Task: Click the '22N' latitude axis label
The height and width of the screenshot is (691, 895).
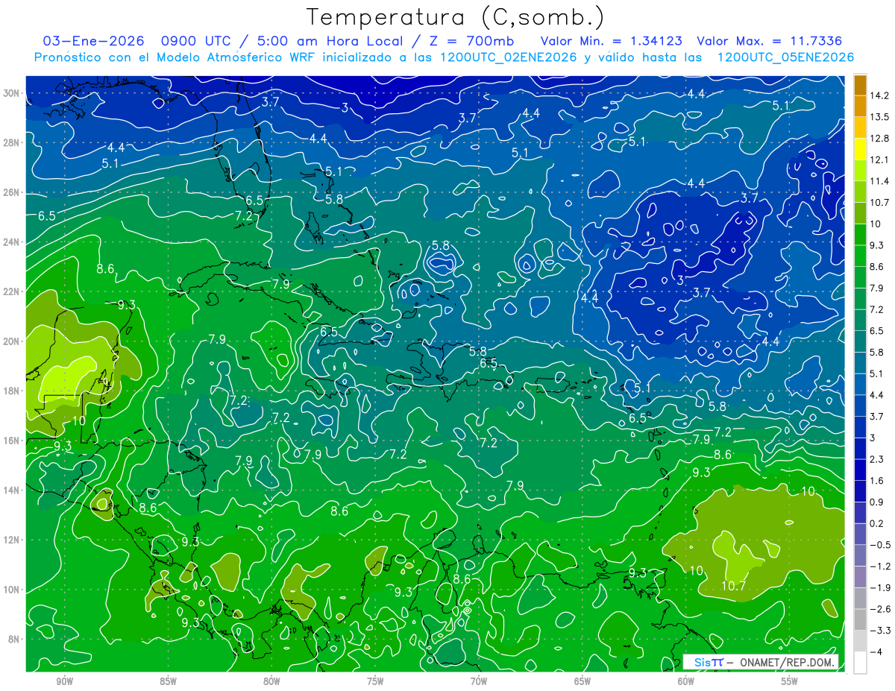Action: pos(13,291)
